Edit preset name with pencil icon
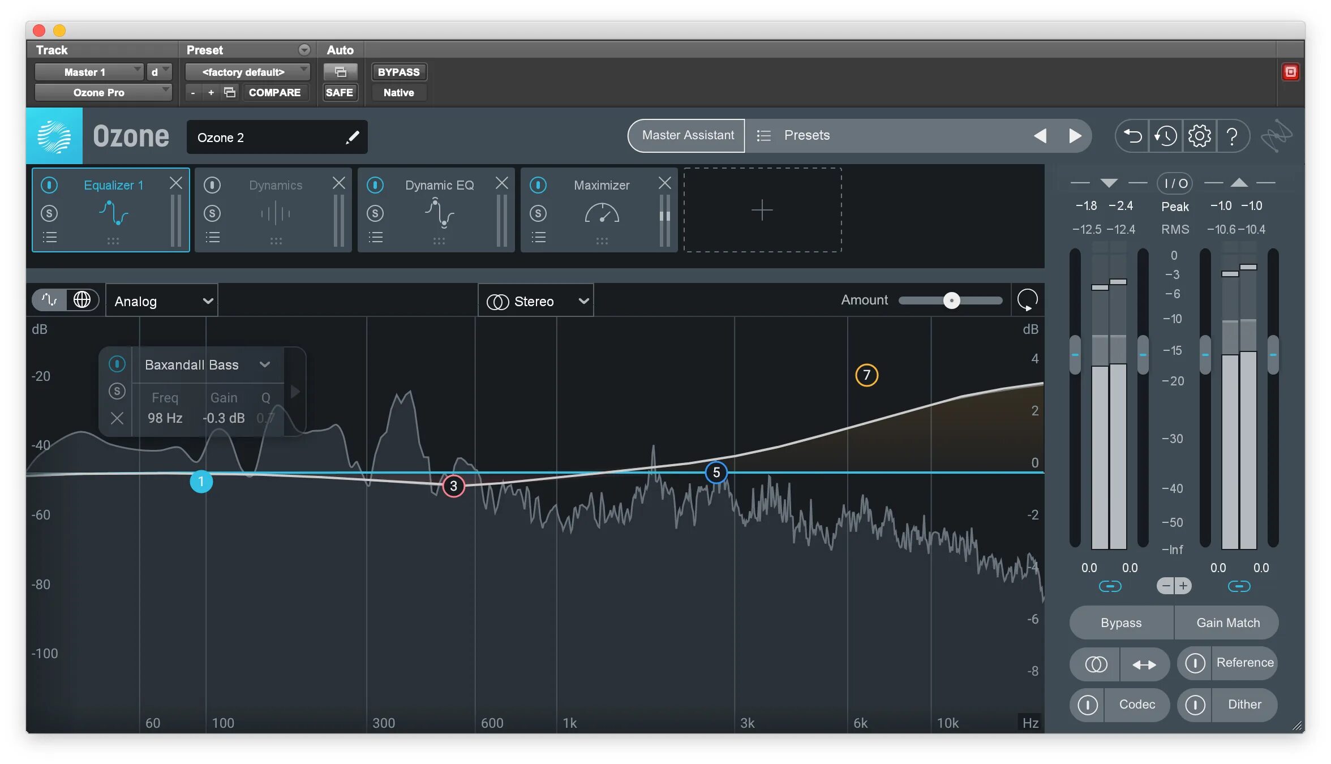Image resolution: width=1331 pixels, height=764 pixels. coord(352,137)
